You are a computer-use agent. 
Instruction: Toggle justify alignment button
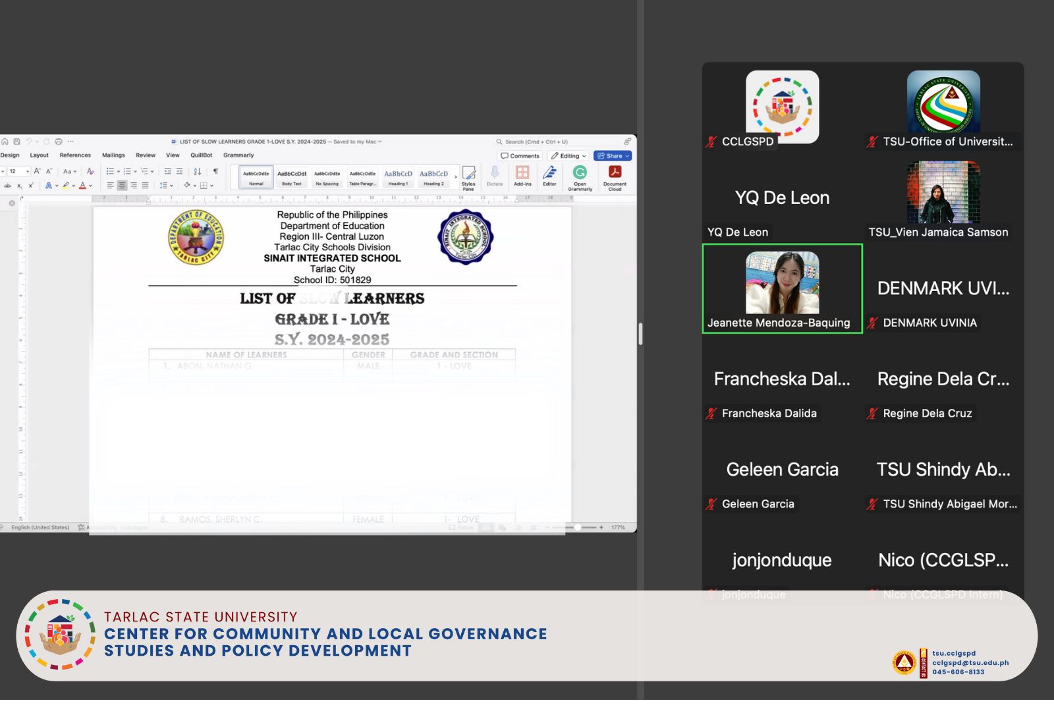click(x=145, y=186)
